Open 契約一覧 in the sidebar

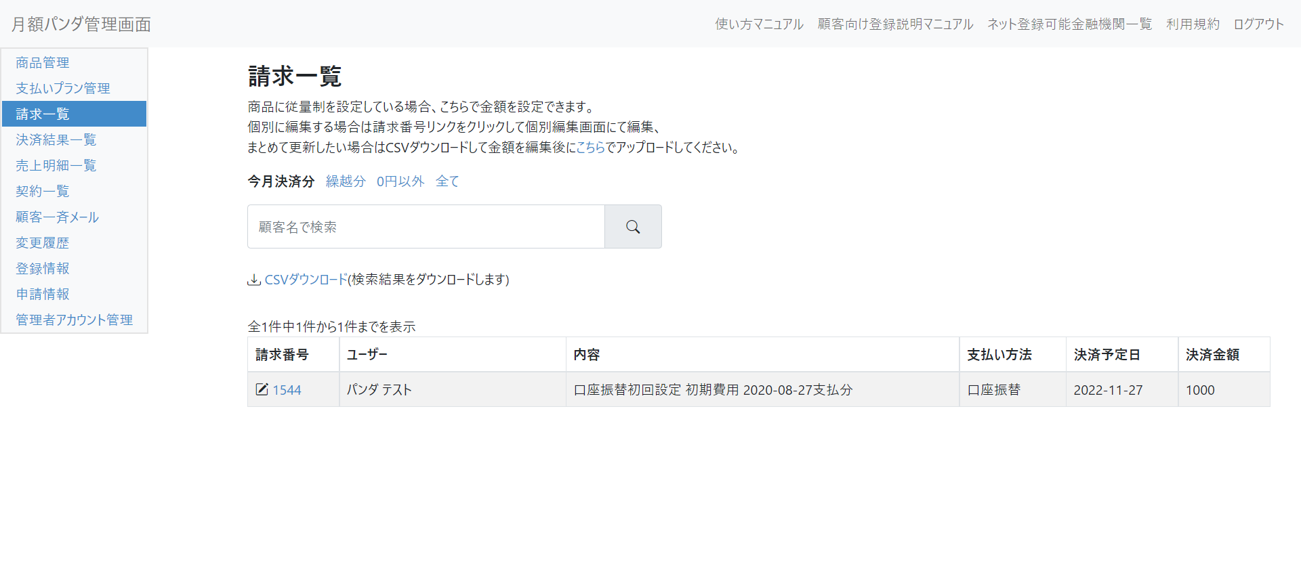pyautogui.click(x=74, y=191)
